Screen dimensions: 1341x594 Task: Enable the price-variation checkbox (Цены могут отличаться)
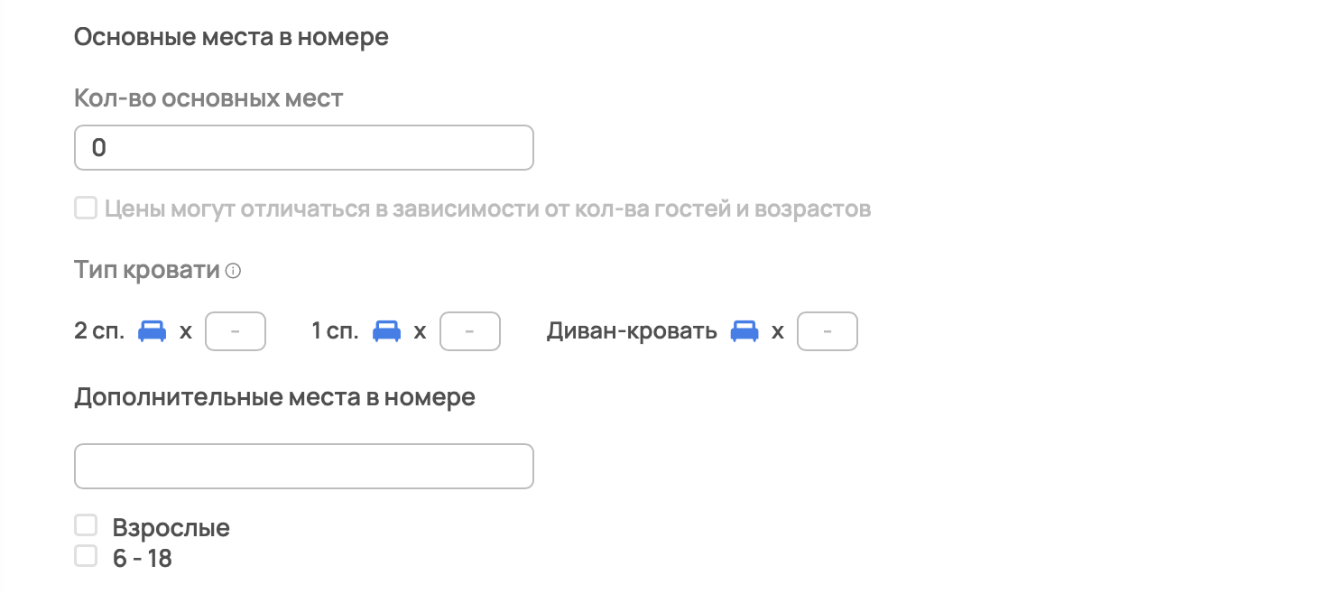pyautogui.click(x=86, y=209)
